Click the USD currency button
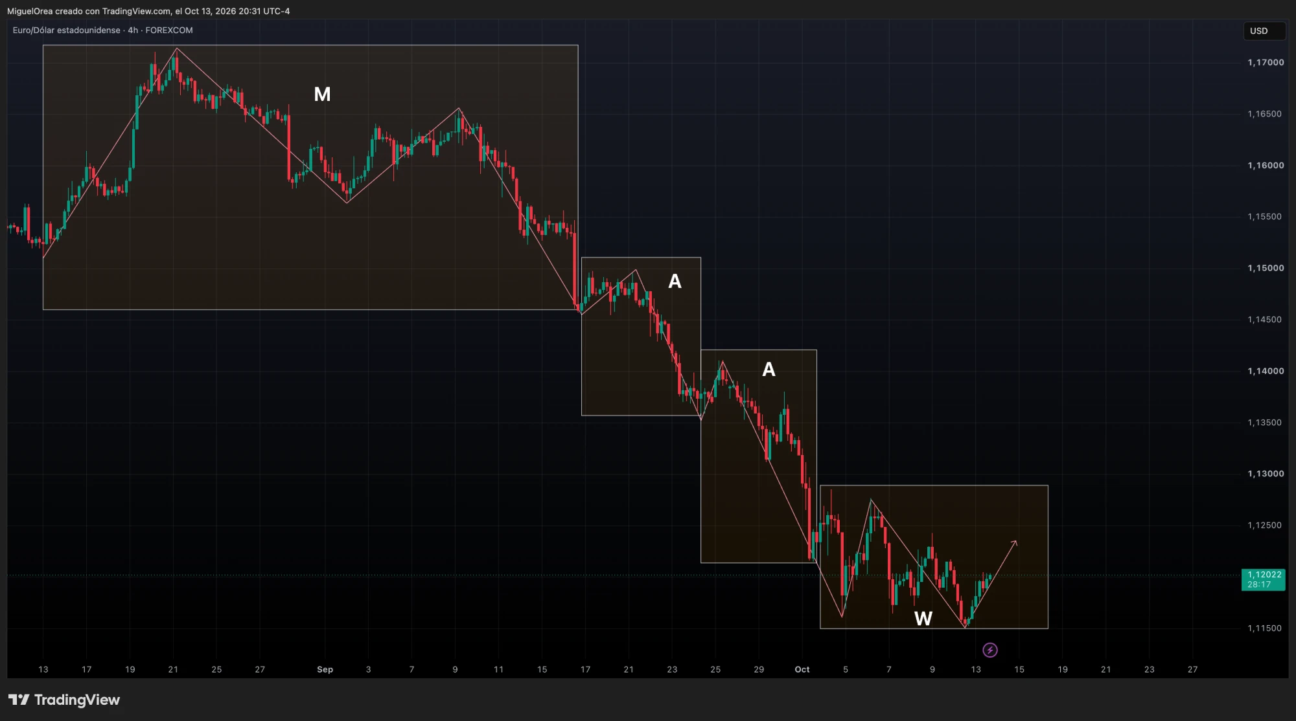 click(x=1264, y=30)
